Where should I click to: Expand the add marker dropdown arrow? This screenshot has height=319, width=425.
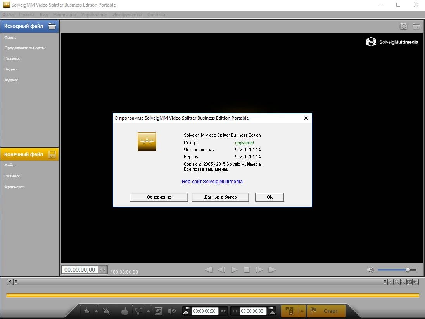pyautogui.click(x=96, y=311)
